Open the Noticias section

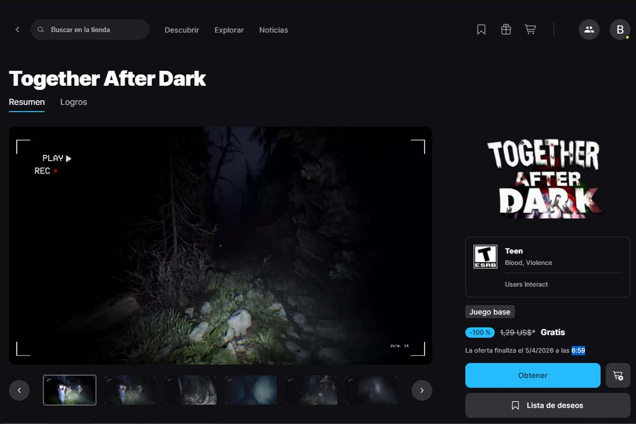point(273,30)
